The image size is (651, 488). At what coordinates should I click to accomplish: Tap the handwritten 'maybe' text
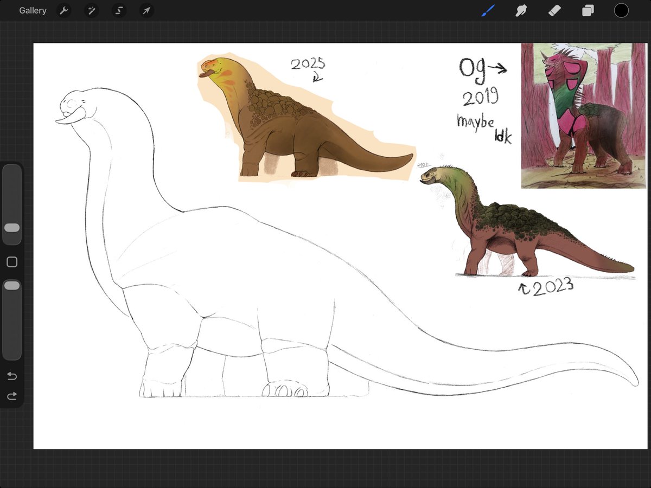pos(475,121)
